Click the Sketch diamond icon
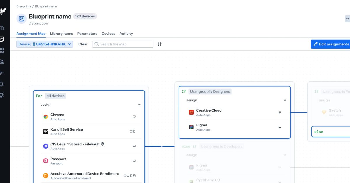Screen dimensions: 350x183 pyautogui.click(x=324, y=112)
